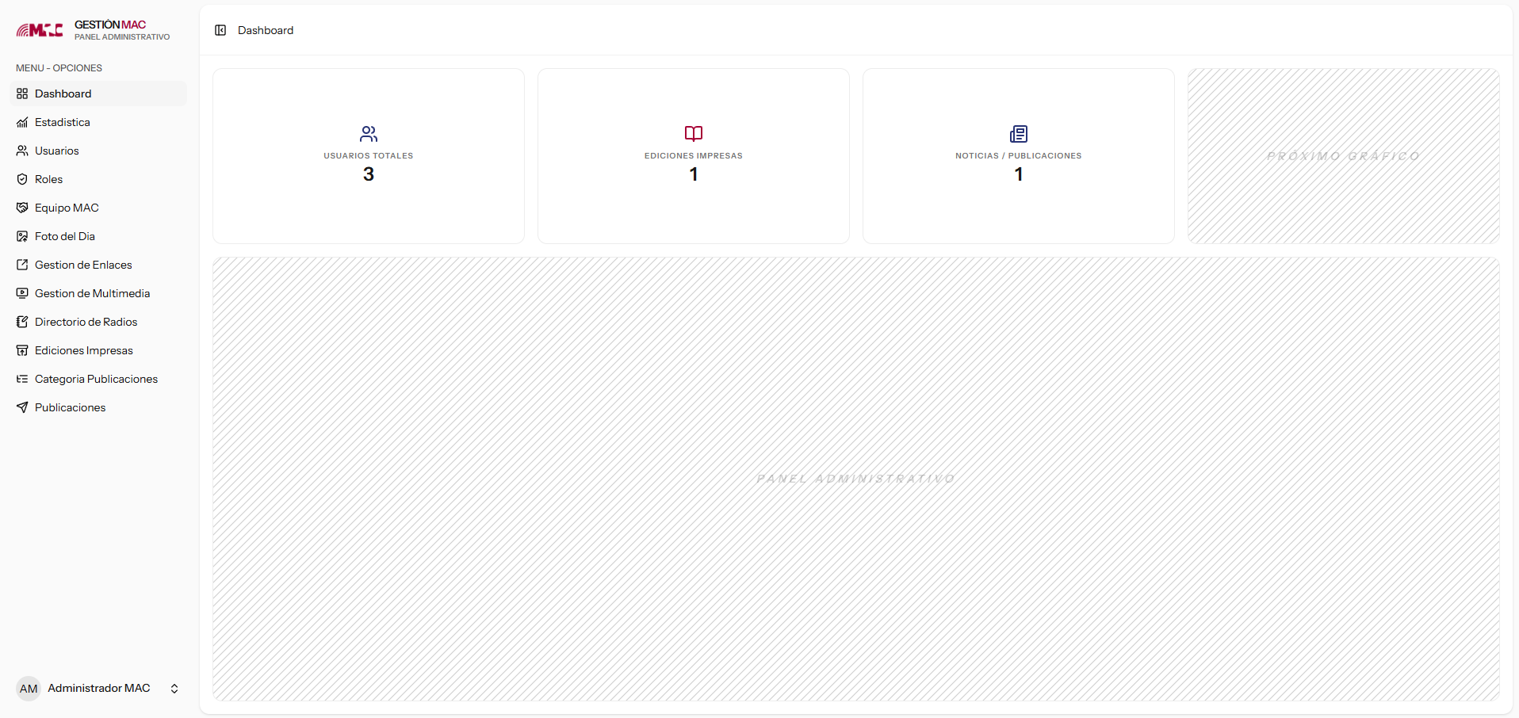This screenshot has width=1519, height=718.
Task: Open Gestion de Enlaces menu item
Action: coord(83,265)
